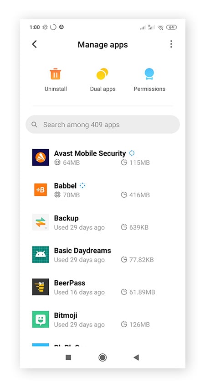Tap the search magnifier icon
The height and width of the screenshot is (388, 205).
point(35,125)
